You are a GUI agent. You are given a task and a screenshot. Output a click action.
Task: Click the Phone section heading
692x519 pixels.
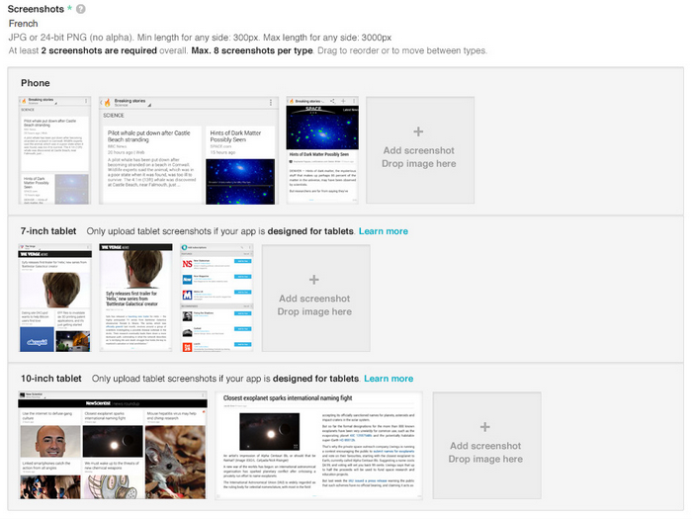(x=36, y=83)
